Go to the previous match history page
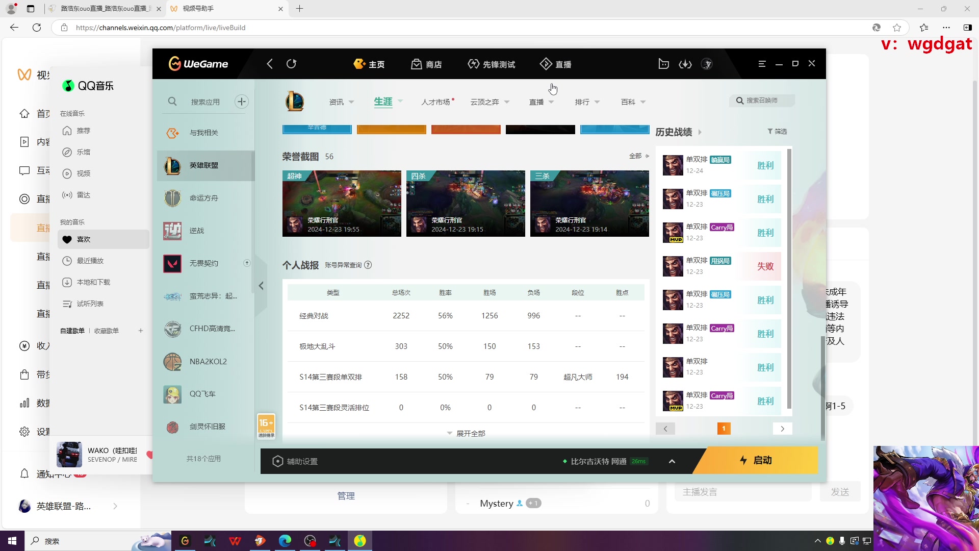The height and width of the screenshot is (551, 979). [x=665, y=429]
